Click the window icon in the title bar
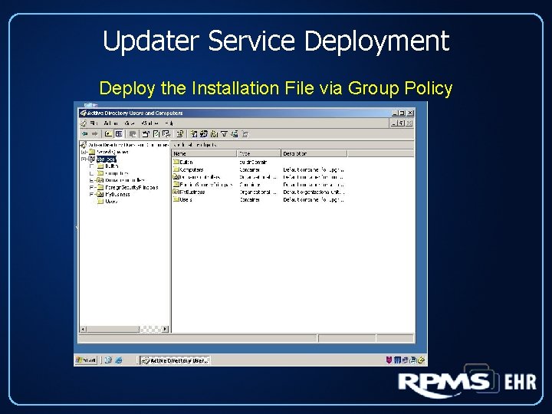Image resolution: width=552 pixels, height=414 pixels. [83, 113]
